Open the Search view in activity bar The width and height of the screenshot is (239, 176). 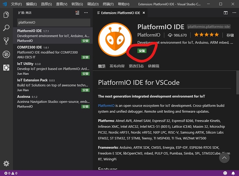(x=6, y=28)
